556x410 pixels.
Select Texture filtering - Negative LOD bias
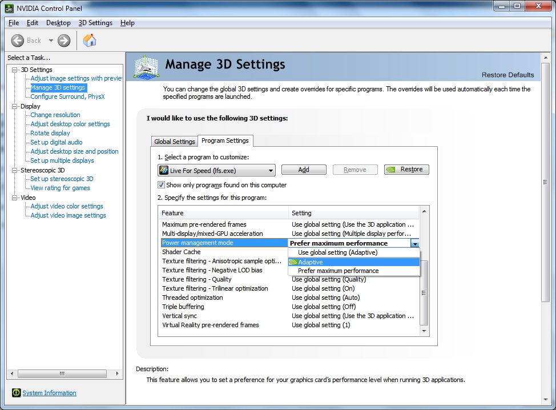coord(224,270)
